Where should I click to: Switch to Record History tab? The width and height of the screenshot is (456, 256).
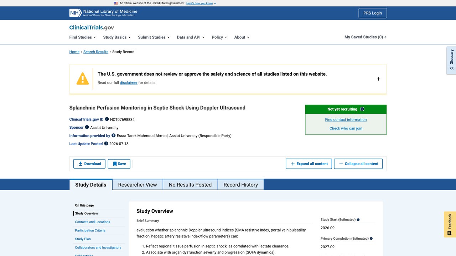point(241,185)
